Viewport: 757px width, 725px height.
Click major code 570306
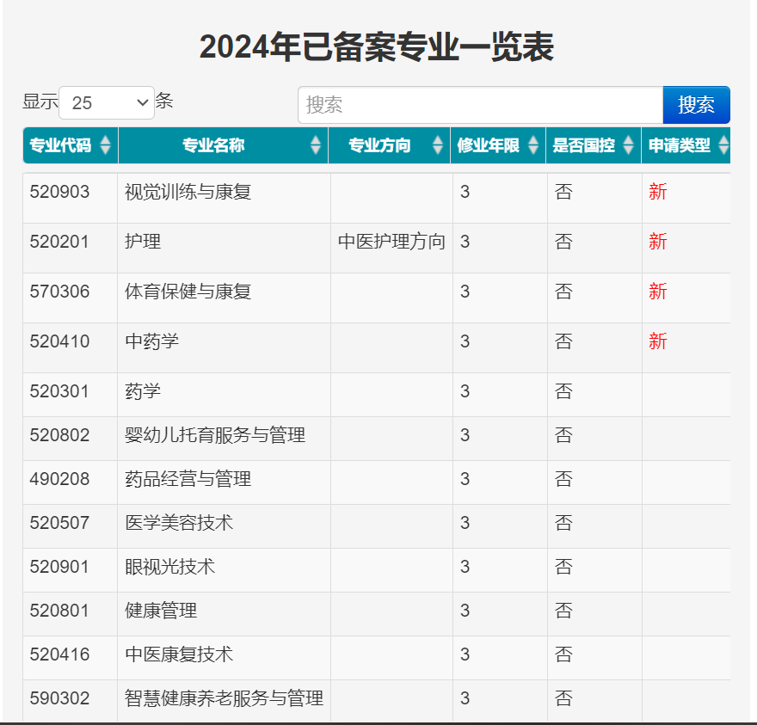59,292
